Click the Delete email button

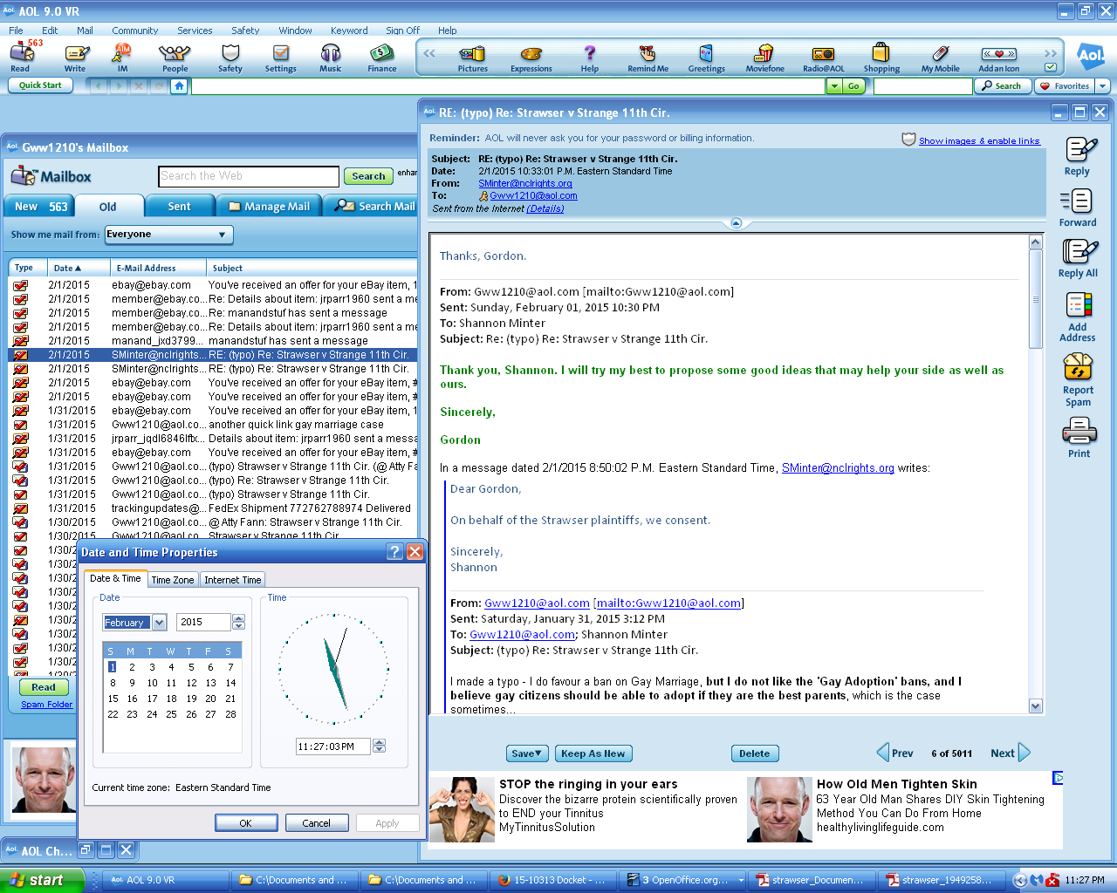755,753
